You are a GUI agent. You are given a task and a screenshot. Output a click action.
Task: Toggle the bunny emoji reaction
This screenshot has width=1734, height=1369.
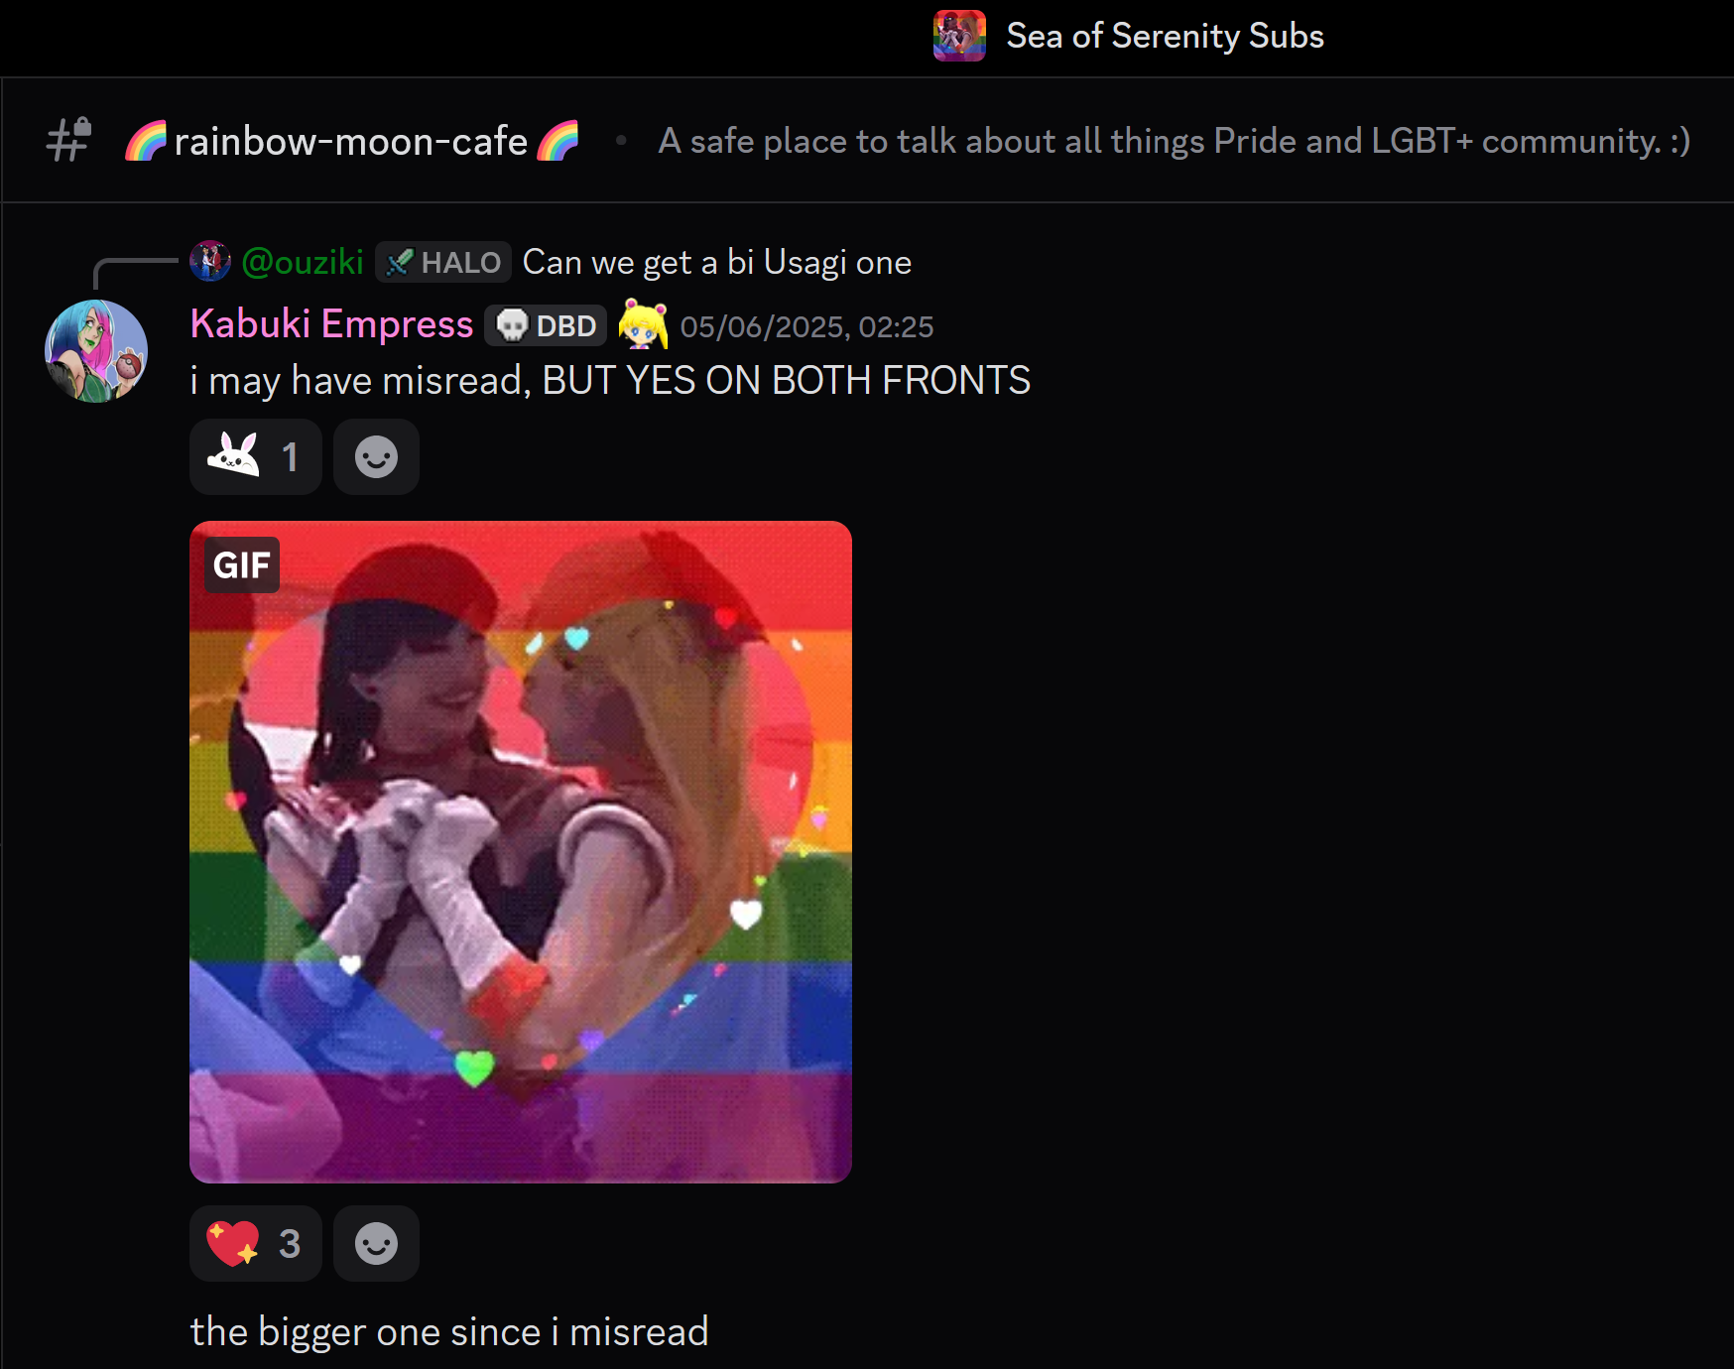[x=256, y=456]
